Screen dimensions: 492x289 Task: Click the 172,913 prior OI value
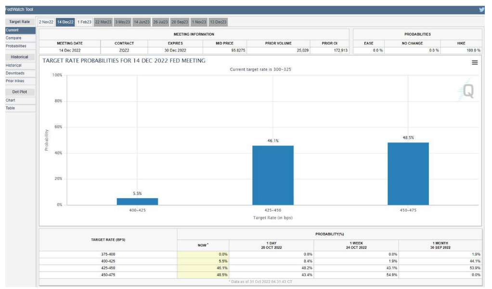click(x=341, y=50)
